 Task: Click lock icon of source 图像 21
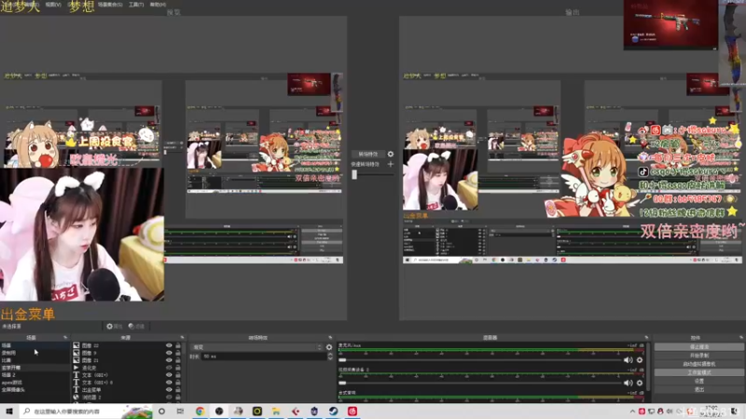pos(178,360)
